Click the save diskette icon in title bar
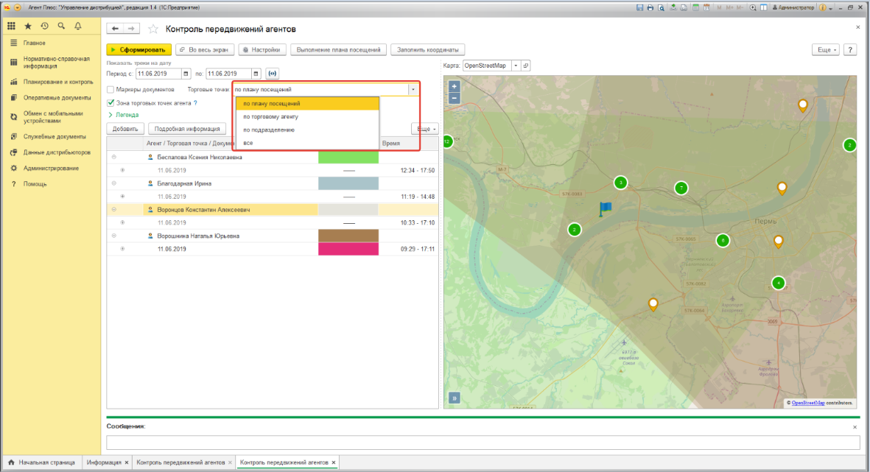Screen dimensions: 870x472 (639, 8)
